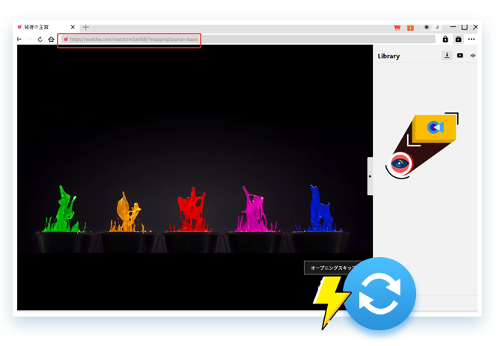Viewport: 497px width, 346px height.
Task: Open the three-dot more options menu
Action: [x=472, y=40]
